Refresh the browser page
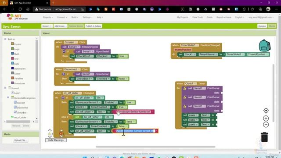 [20, 9]
